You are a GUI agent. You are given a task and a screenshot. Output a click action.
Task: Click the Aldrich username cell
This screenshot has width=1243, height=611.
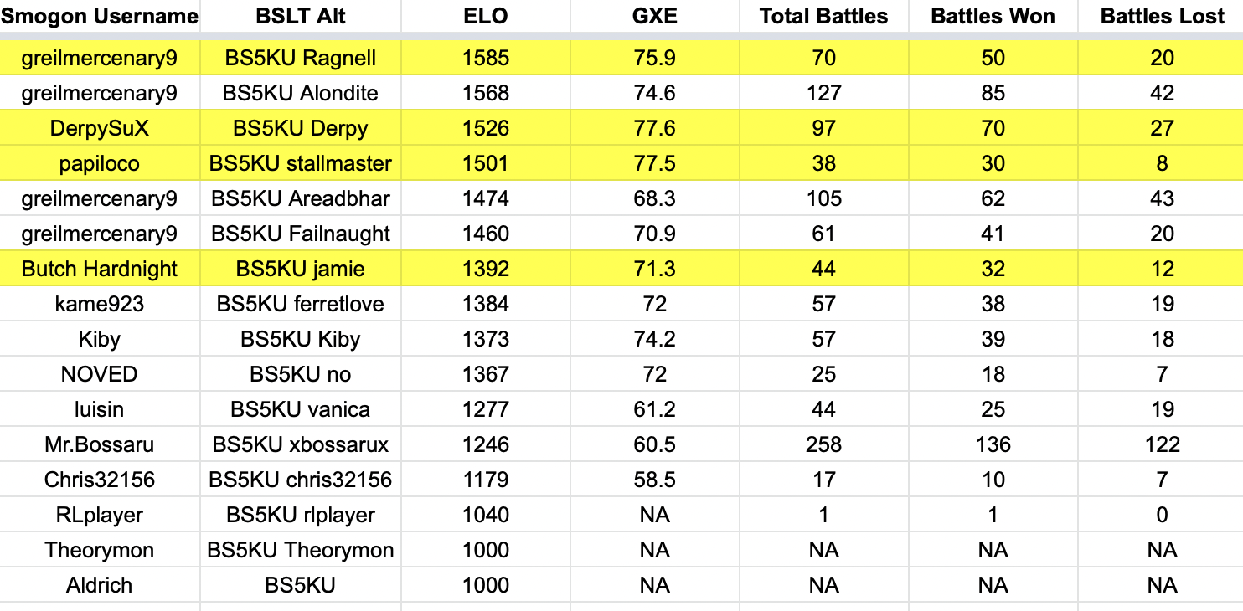click(100, 585)
